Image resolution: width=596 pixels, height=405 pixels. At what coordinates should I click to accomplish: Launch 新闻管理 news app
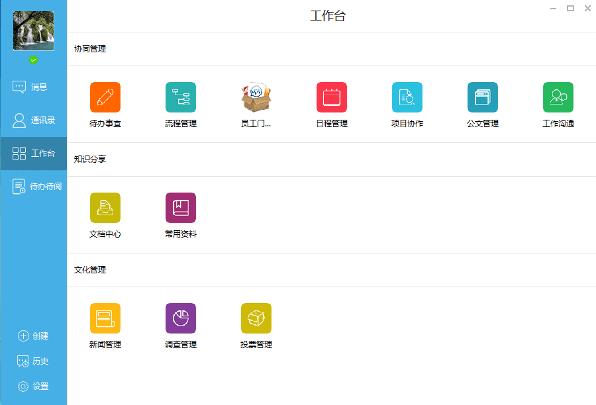pos(105,318)
